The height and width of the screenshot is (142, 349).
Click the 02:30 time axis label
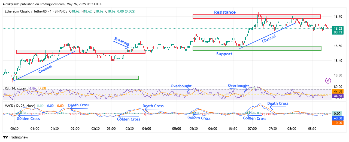(95, 128)
